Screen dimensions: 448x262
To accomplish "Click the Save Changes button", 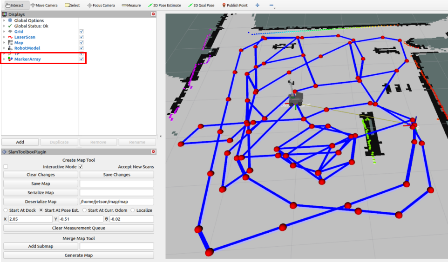I will pos(116,175).
